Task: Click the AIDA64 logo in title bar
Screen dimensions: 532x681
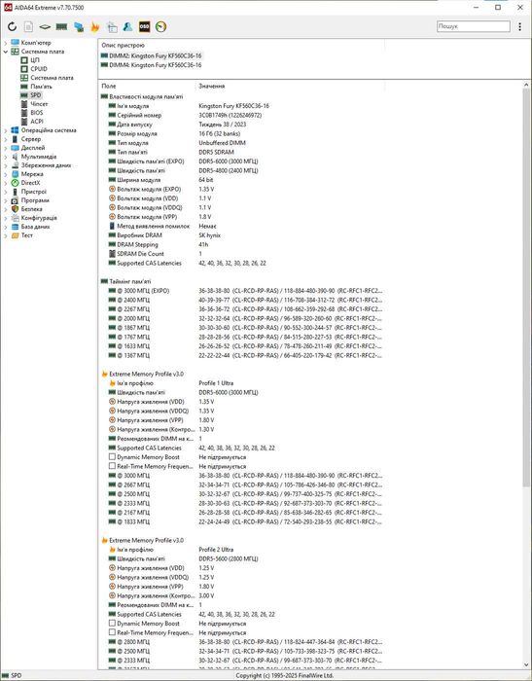Action: click(x=8, y=8)
